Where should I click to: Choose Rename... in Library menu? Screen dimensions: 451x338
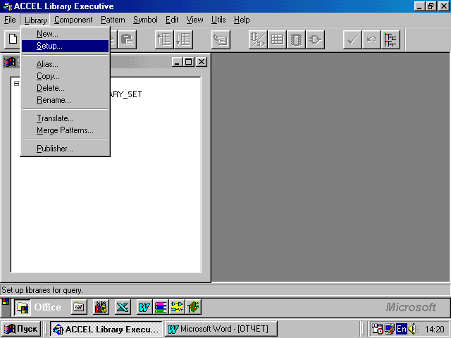tap(66, 100)
